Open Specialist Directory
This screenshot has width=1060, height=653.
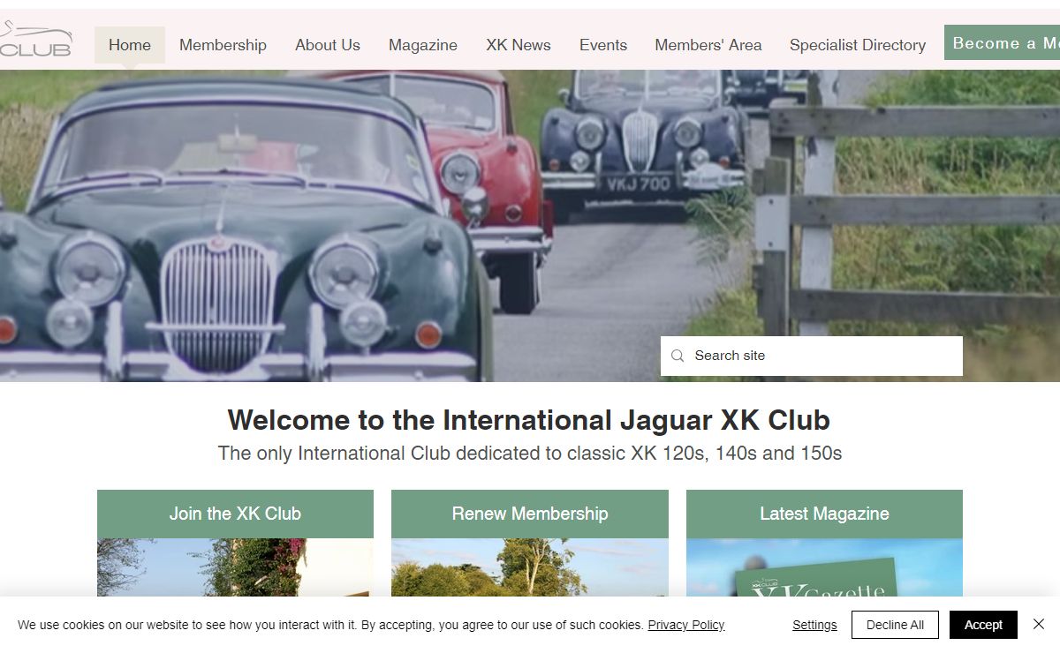pyautogui.click(x=858, y=45)
